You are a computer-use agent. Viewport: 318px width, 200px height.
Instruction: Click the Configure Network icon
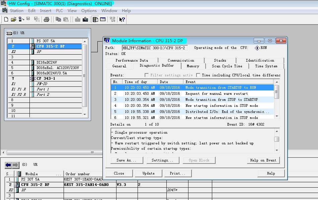coord(112,19)
